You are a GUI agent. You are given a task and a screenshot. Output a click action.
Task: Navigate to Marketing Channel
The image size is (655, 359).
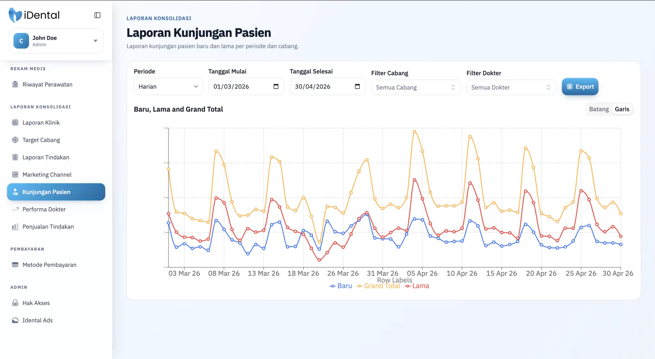[56, 175]
